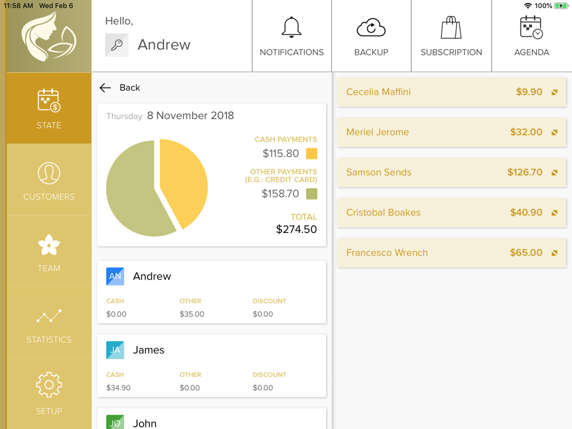The width and height of the screenshot is (572, 429).
Task: Open the Subscription shopping bag icon
Action: tap(451, 27)
